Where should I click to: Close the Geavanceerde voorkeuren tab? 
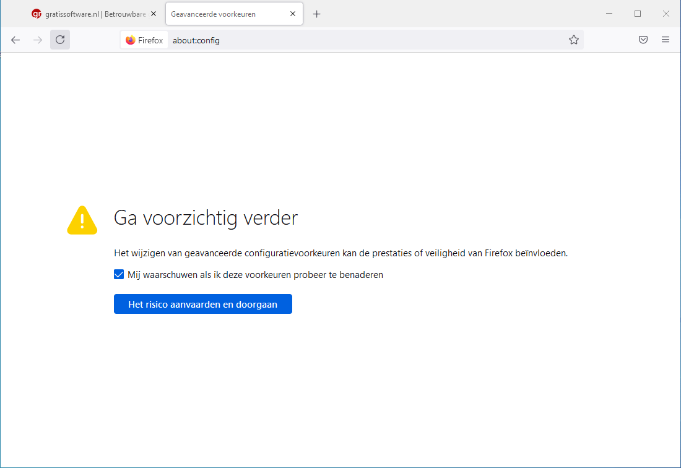click(293, 14)
